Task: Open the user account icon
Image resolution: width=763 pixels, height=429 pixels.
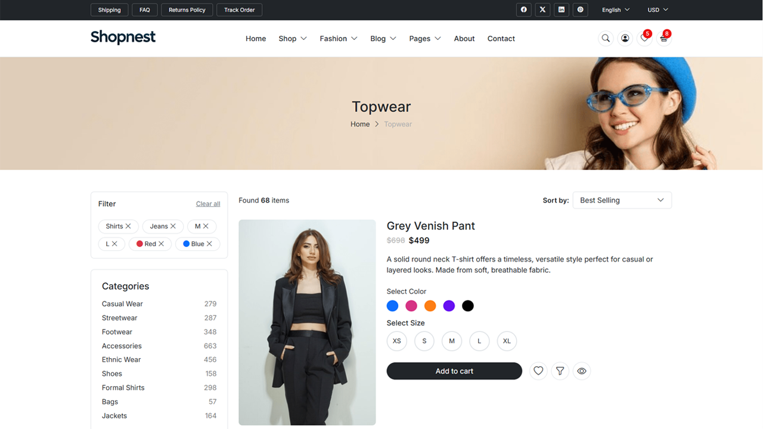Action: 625,38
